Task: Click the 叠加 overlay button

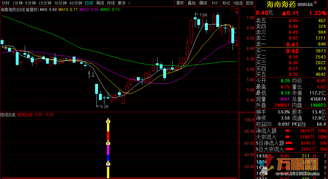Action: coord(191,3)
